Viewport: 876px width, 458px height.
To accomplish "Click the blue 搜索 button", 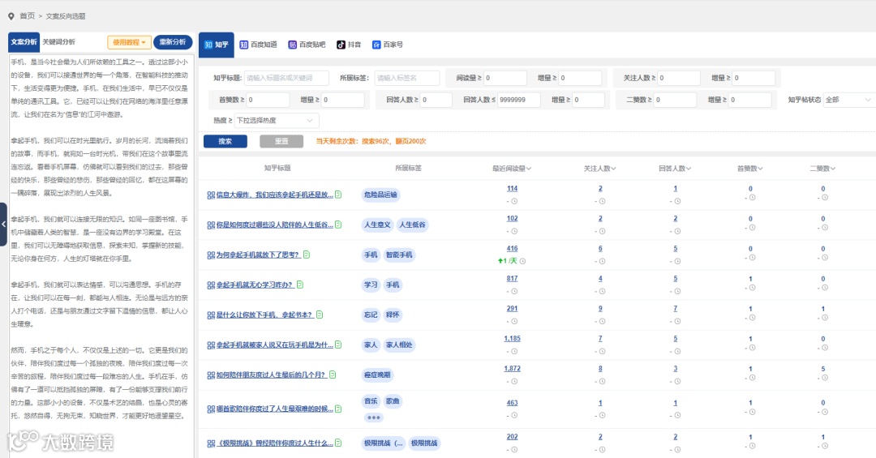I will (x=225, y=141).
